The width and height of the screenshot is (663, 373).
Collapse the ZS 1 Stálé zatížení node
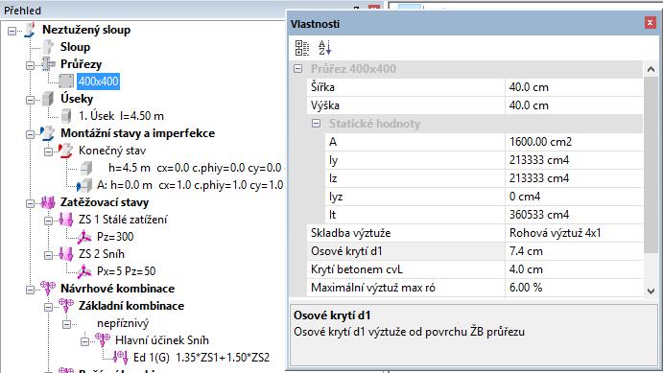click(48, 221)
